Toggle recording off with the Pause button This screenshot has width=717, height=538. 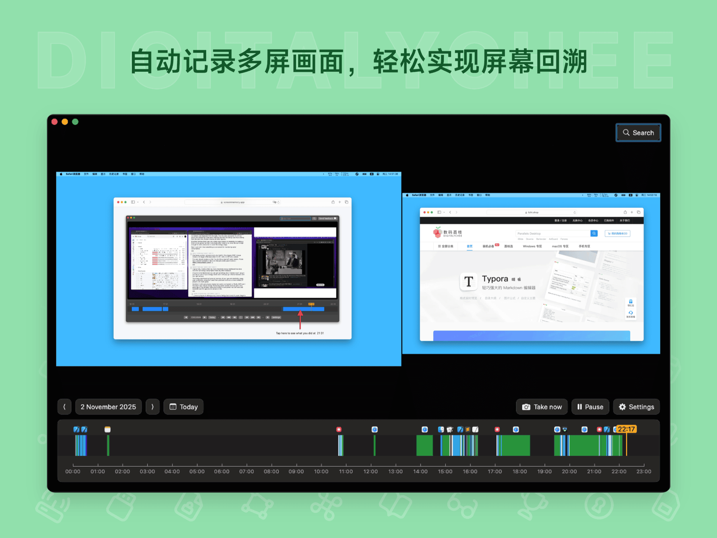[590, 406]
